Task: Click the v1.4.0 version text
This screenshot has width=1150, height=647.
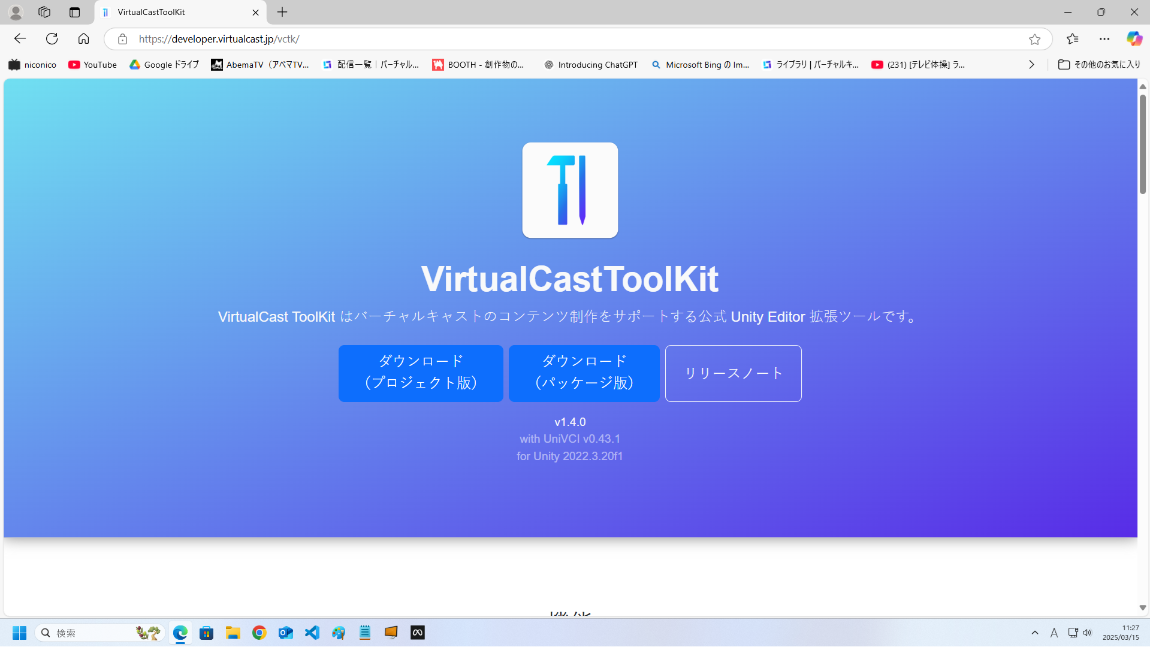Action: [x=570, y=422]
